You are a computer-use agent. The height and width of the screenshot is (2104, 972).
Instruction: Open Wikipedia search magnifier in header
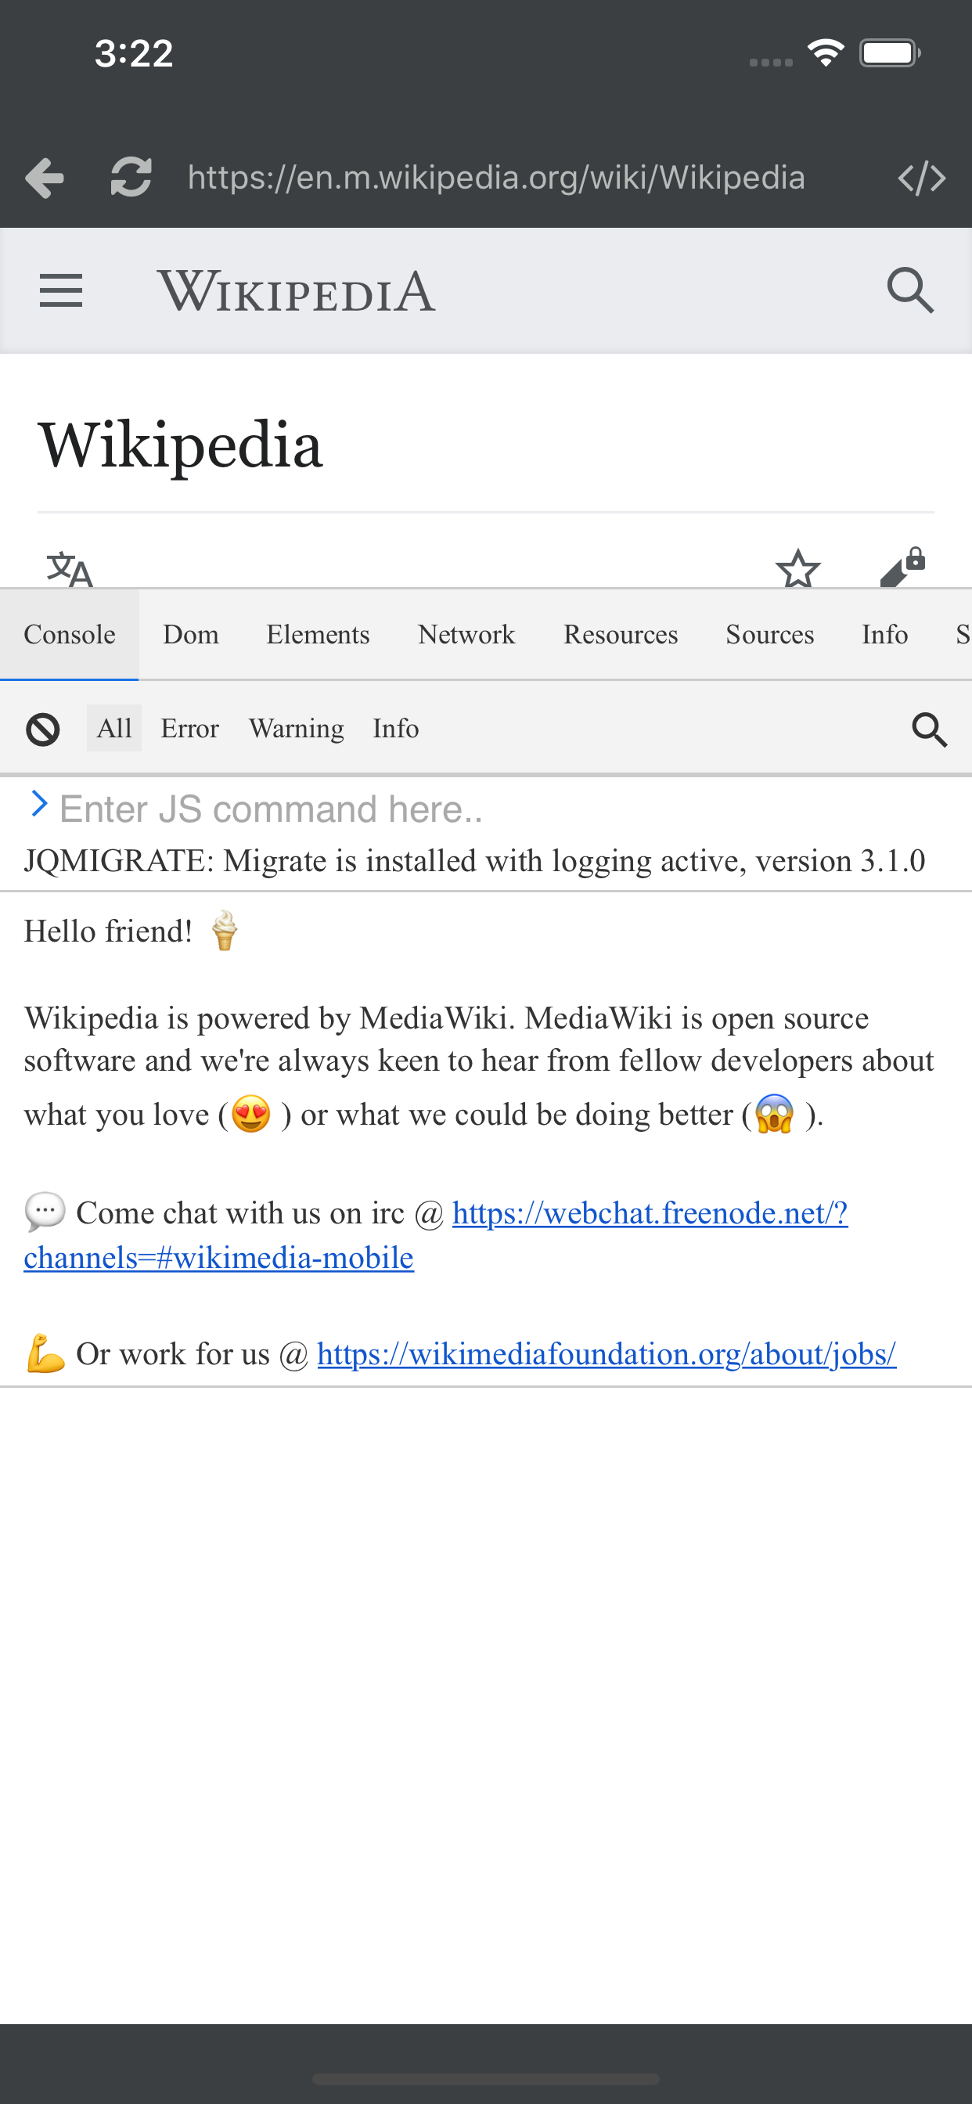(910, 290)
